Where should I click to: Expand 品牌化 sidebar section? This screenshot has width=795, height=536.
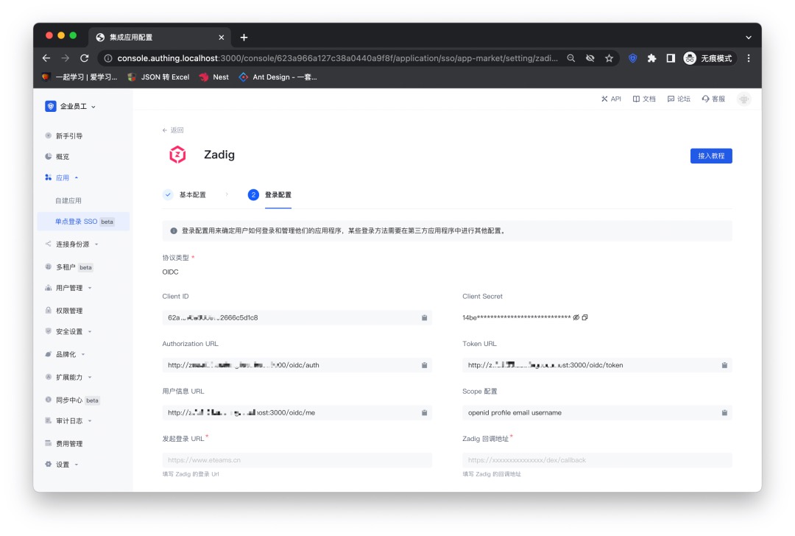pyautogui.click(x=66, y=354)
